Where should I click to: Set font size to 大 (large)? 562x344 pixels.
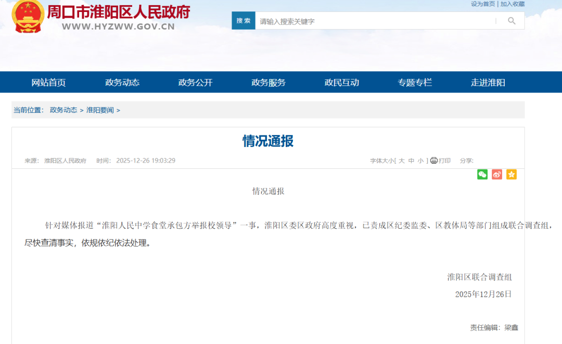[x=401, y=161]
